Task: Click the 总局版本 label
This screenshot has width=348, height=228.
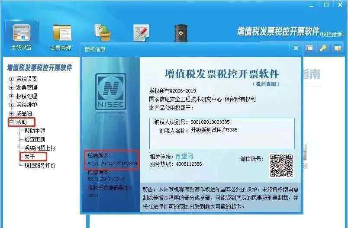Action: click(x=99, y=155)
